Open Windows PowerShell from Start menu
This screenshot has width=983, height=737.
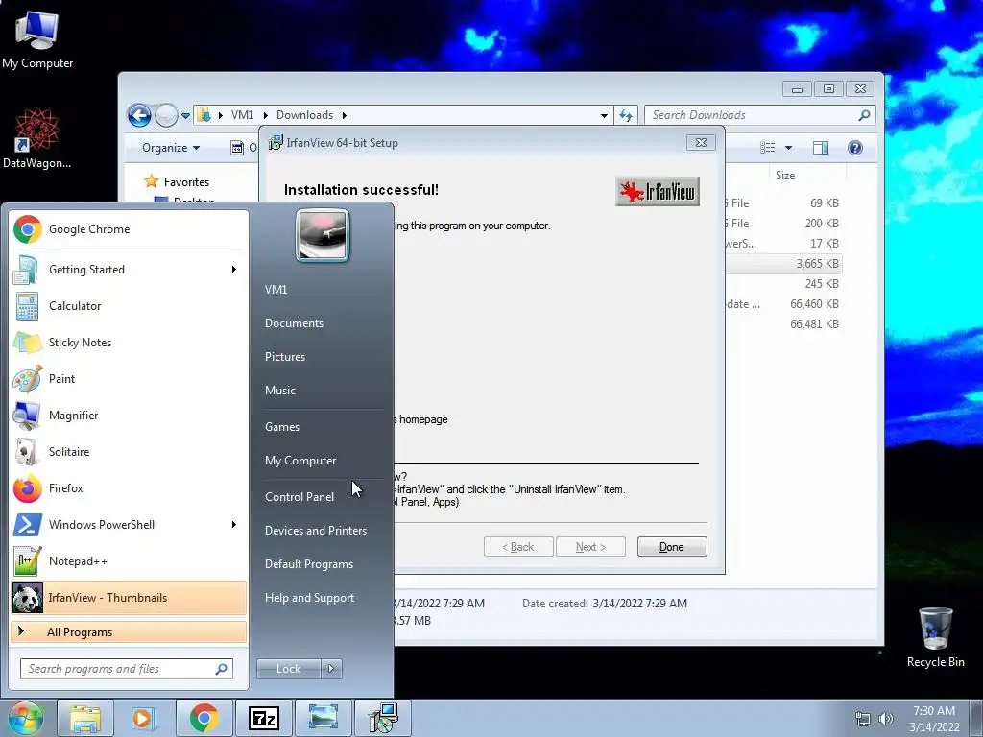click(x=129, y=525)
